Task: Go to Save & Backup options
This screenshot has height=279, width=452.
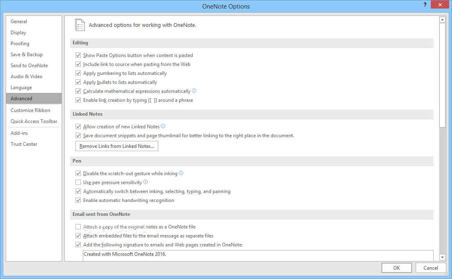Action: click(34, 55)
